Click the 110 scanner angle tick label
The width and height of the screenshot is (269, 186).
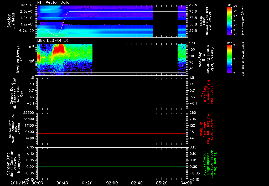[192, 56]
